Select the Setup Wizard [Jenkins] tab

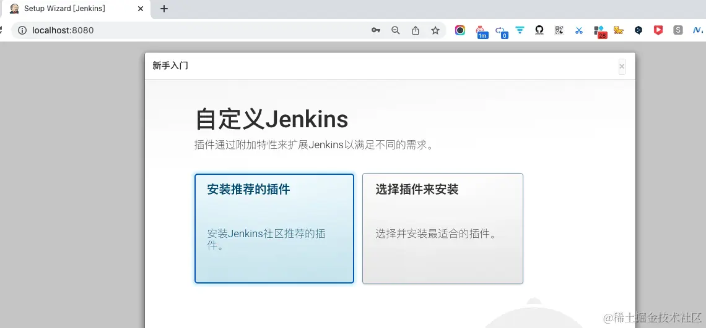(77, 9)
